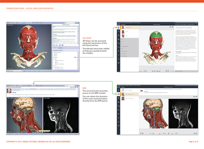Click the MRI imaging button highlighted in lower sidebar
This screenshot has height=149, width=204.
coord(118,94)
